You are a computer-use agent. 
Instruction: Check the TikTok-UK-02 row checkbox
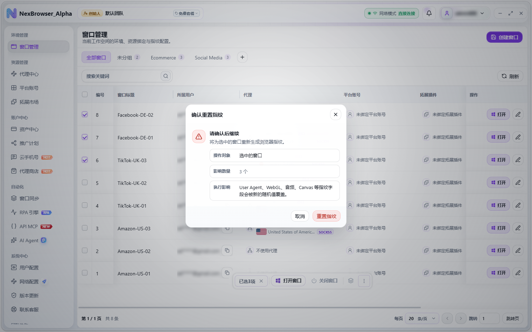pyautogui.click(x=85, y=182)
